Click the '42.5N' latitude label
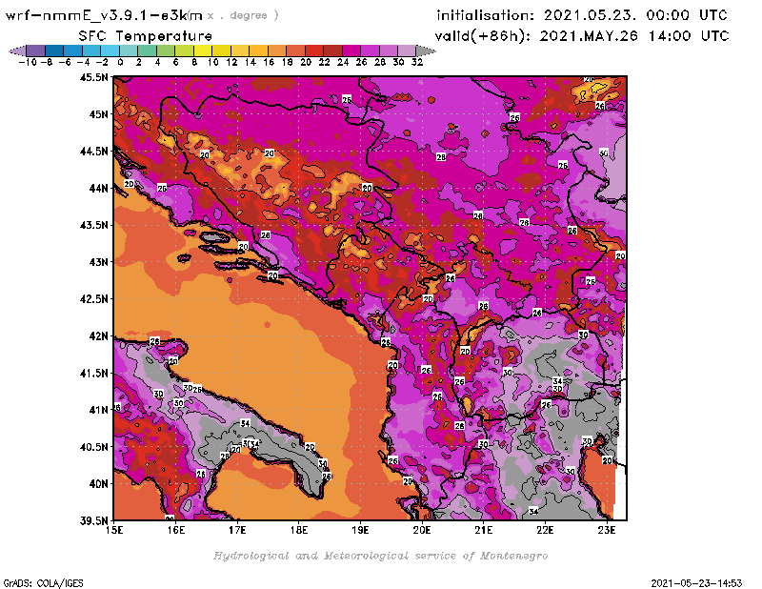The image size is (762, 589). tap(93, 299)
